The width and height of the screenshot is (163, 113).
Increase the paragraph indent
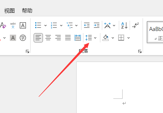97,25
